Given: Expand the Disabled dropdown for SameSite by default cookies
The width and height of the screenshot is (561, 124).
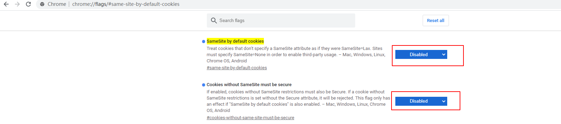Looking at the screenshot, I should tap(421, 54).
